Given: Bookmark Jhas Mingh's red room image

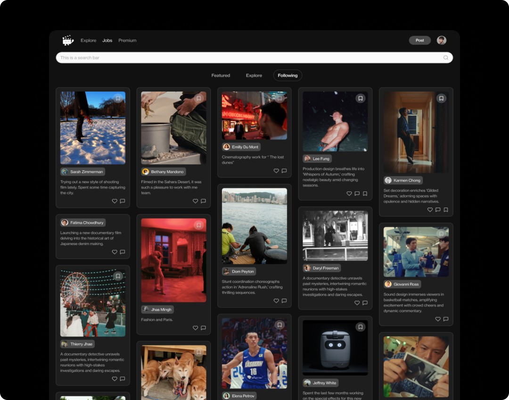Looking at the screenshot, I should point(199,225).
